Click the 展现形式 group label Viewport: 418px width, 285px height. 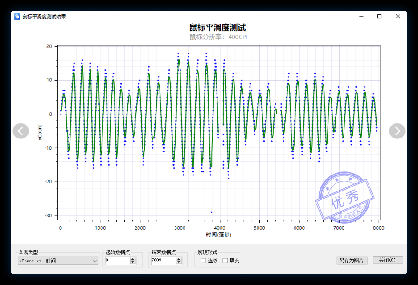(207, 252)
